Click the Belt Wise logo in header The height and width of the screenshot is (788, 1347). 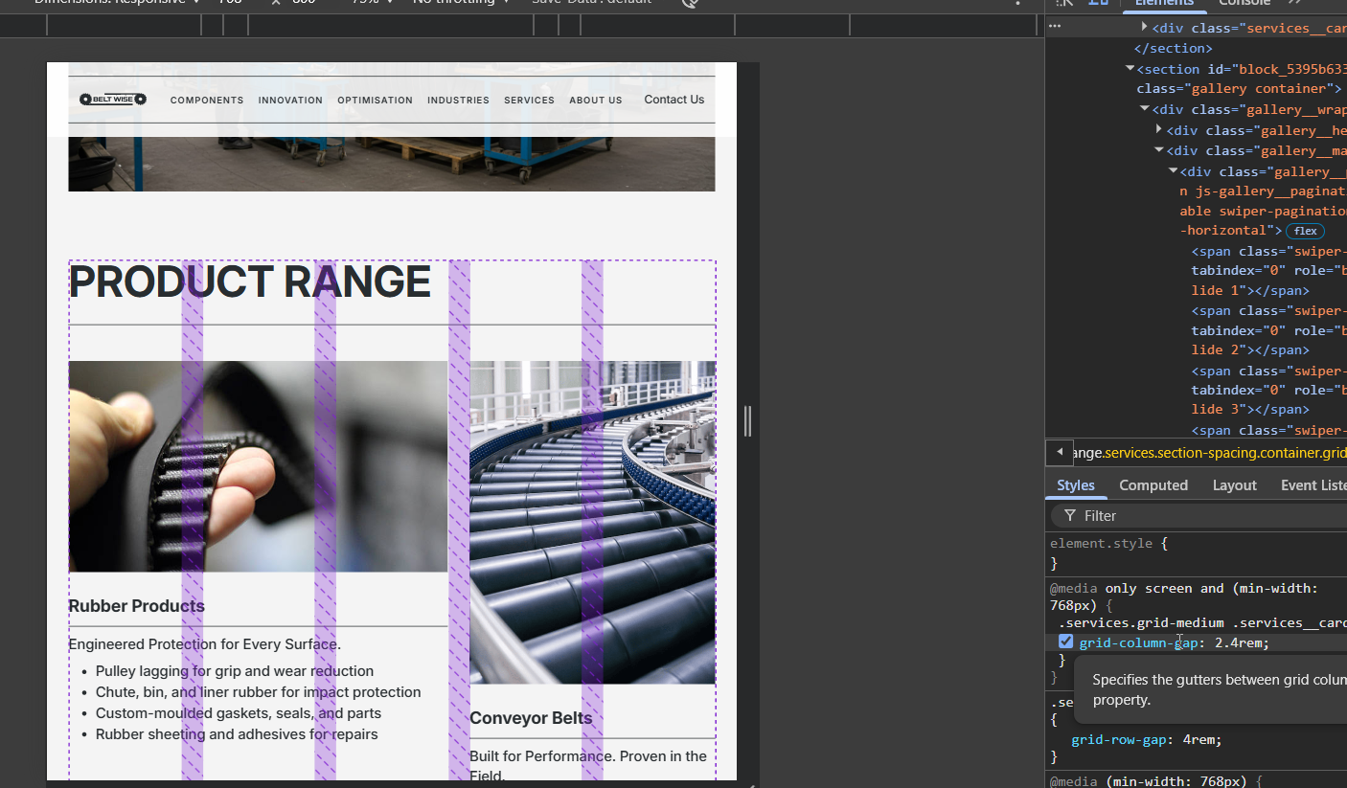click(x=113, y=100)
